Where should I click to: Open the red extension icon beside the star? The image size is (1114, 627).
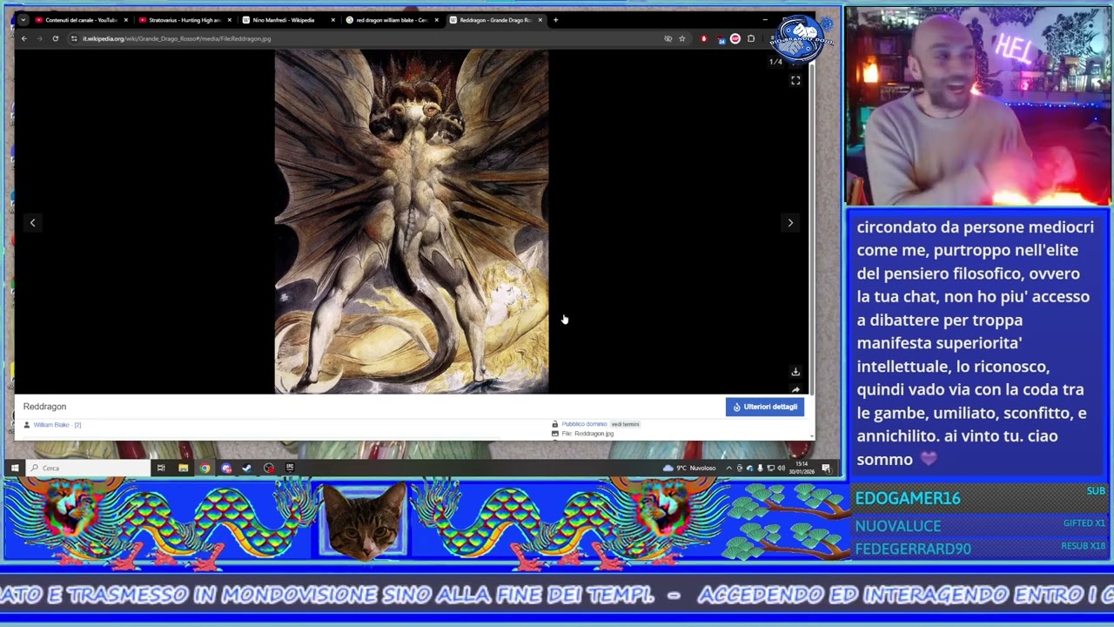tap(704, 38)
